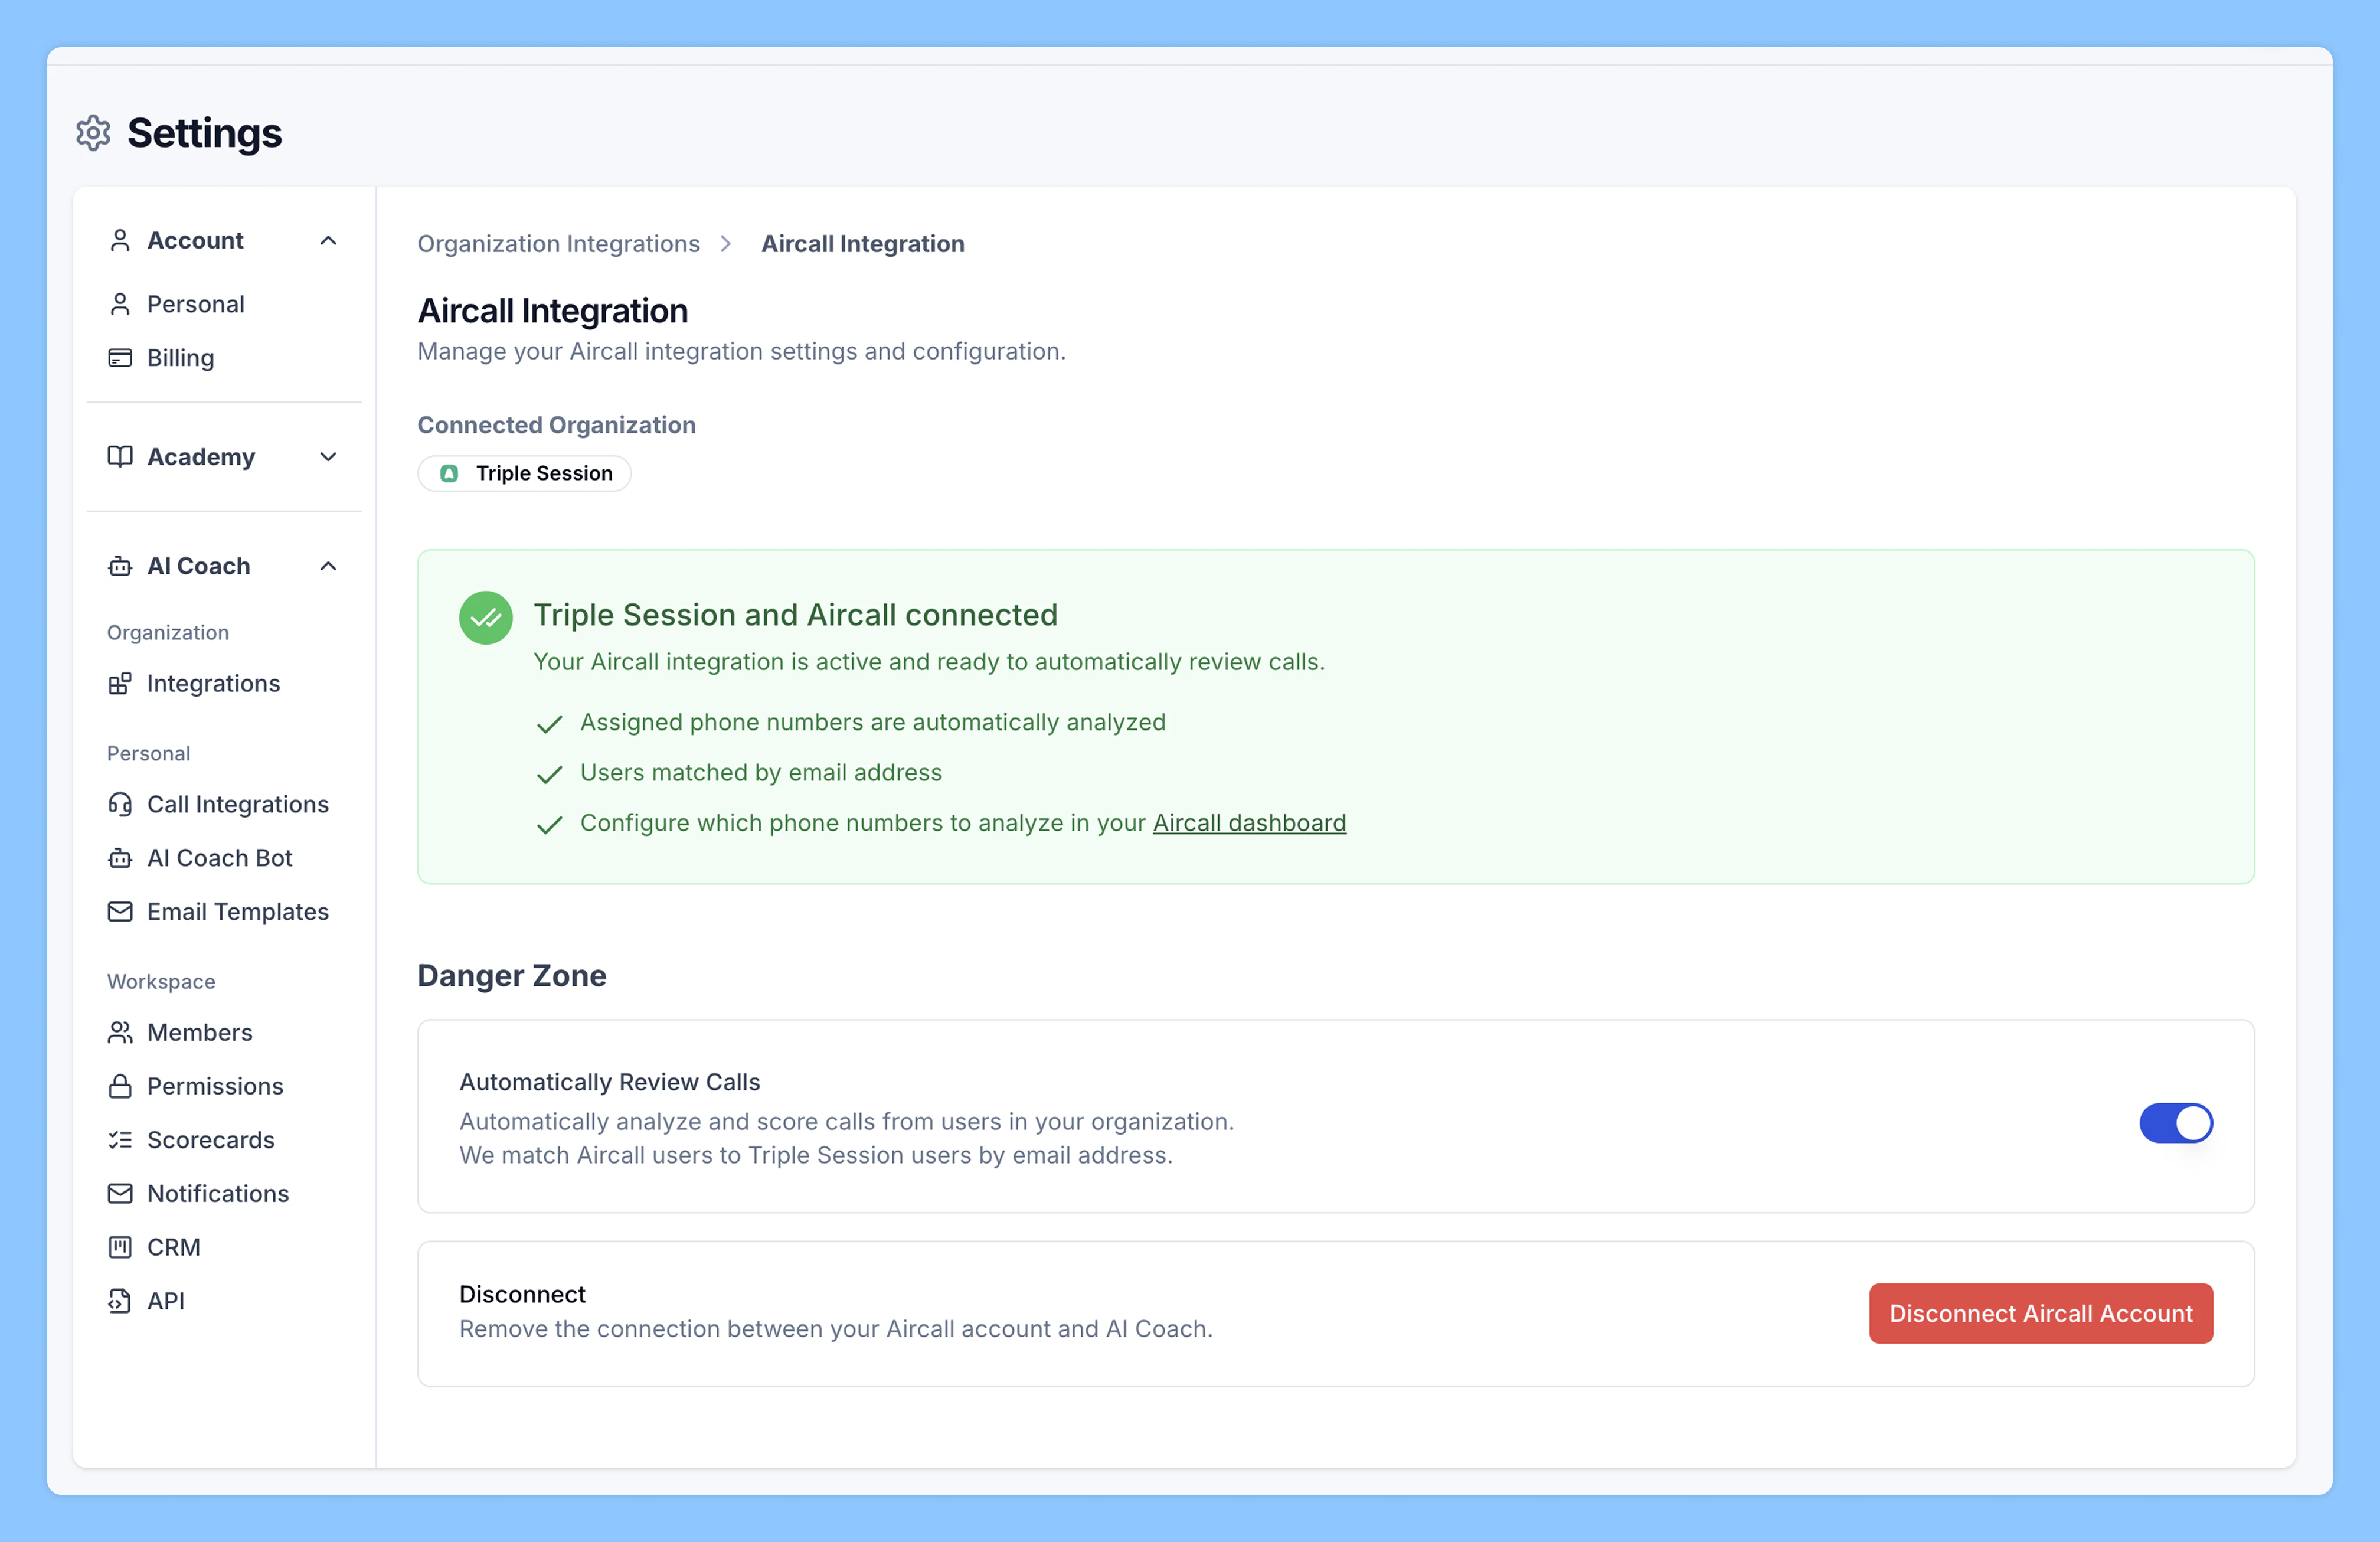This screenshot has height=1542, width=2380.
Task: Click 'Triple Session and Aircall connected' heading
Action: (x=795, y=615)
